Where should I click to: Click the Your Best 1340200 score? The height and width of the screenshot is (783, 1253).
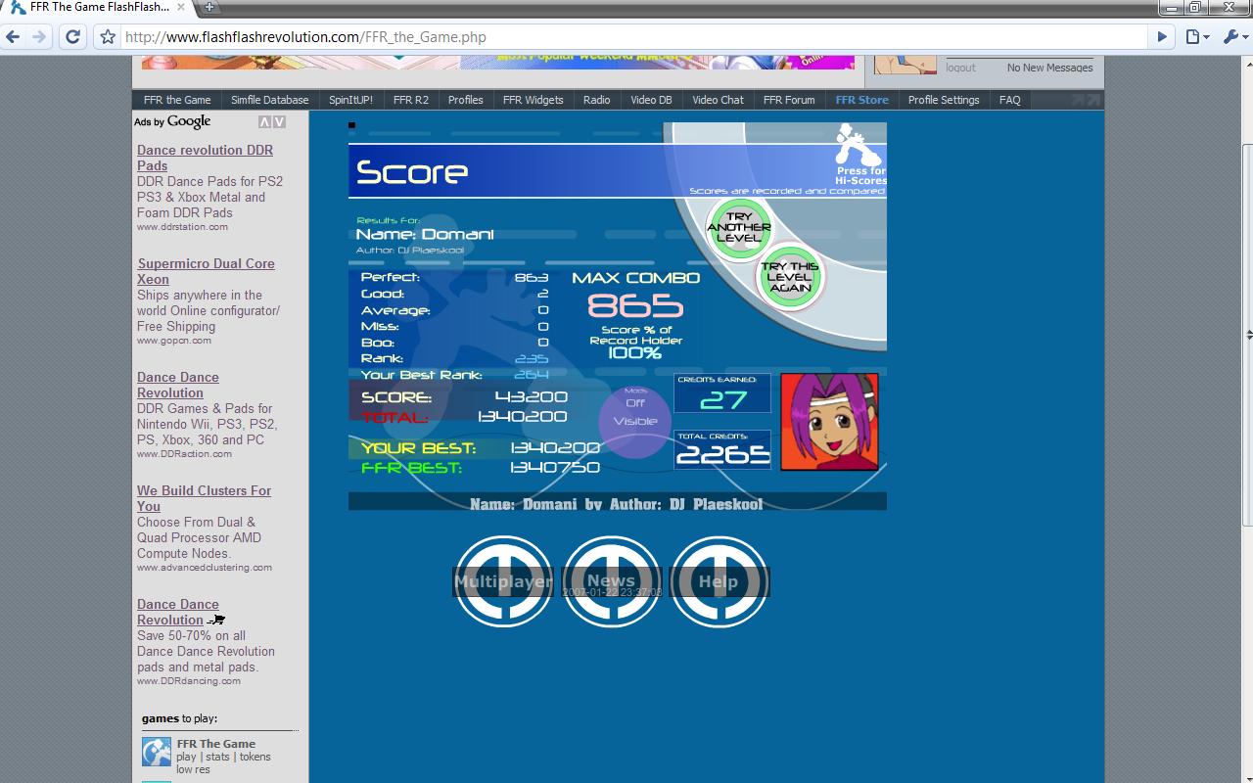555,448
